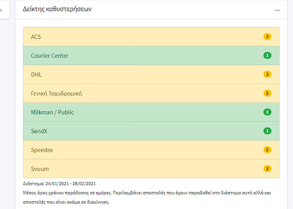Screen dimensions: 293x209
Task: Select the DHL carrier name
Action: coord(36,74)
